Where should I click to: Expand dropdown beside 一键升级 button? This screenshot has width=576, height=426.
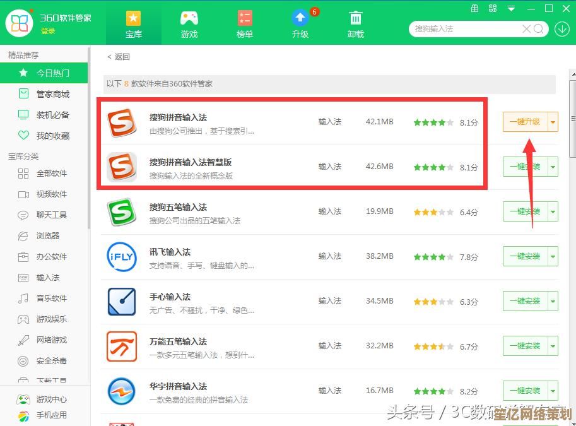pos(553,122)
